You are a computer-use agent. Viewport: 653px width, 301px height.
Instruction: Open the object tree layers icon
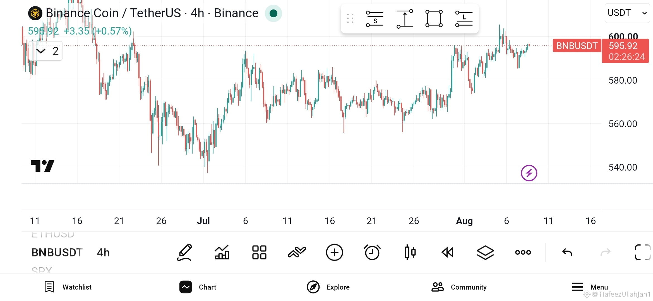[485, 253]
